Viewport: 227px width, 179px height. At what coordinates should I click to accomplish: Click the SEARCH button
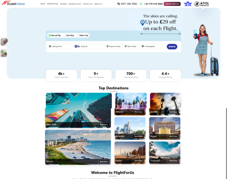coord(172,46)
